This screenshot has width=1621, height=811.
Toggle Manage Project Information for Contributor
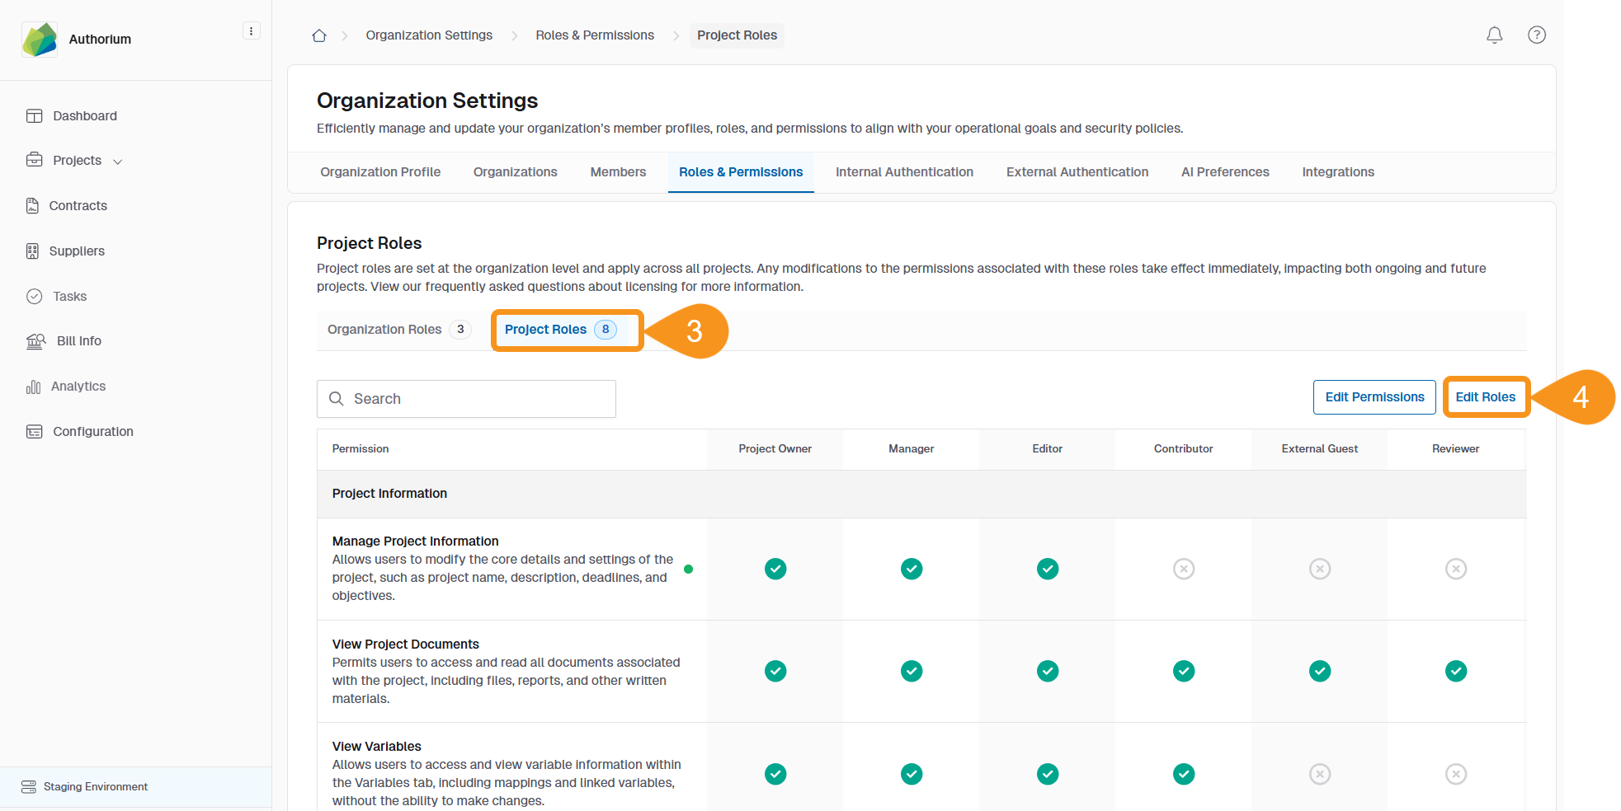pyautogui.click(x=1183, y=569)
